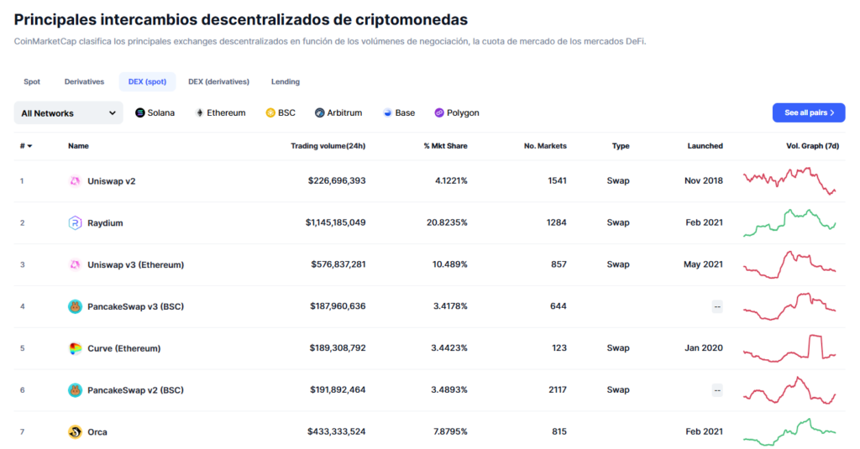Open the Uniswap v3 (Ethereum) link
The width and height of the screenshot is (860, 449).
tap(135, 265)
